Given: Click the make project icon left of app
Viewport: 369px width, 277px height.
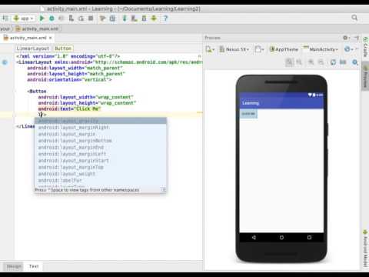Looking at the screenshot, I should [5, 18].
